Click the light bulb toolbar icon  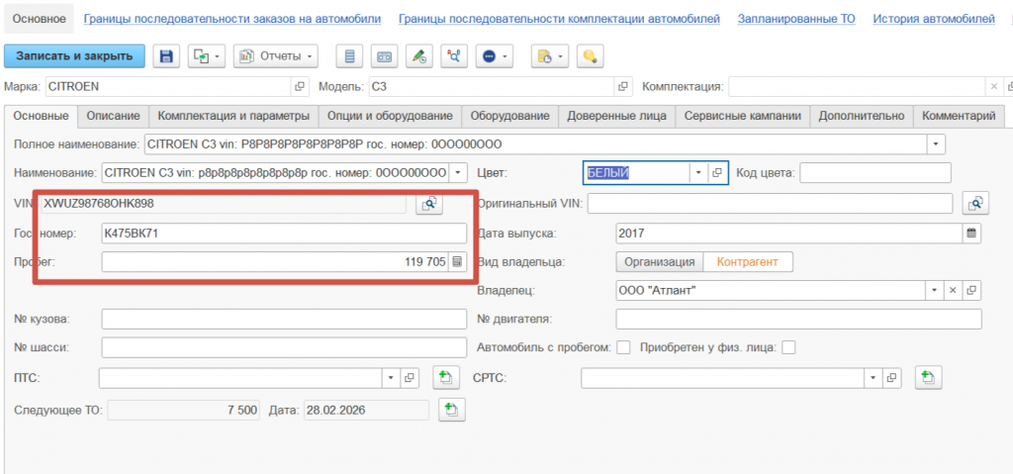tap(589, 56)
